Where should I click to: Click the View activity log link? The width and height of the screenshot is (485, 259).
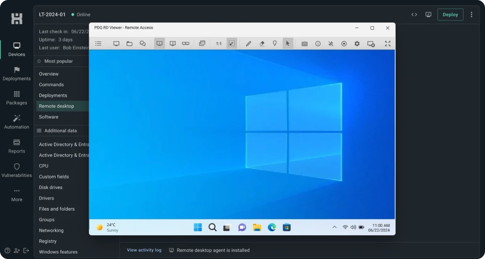144,250
